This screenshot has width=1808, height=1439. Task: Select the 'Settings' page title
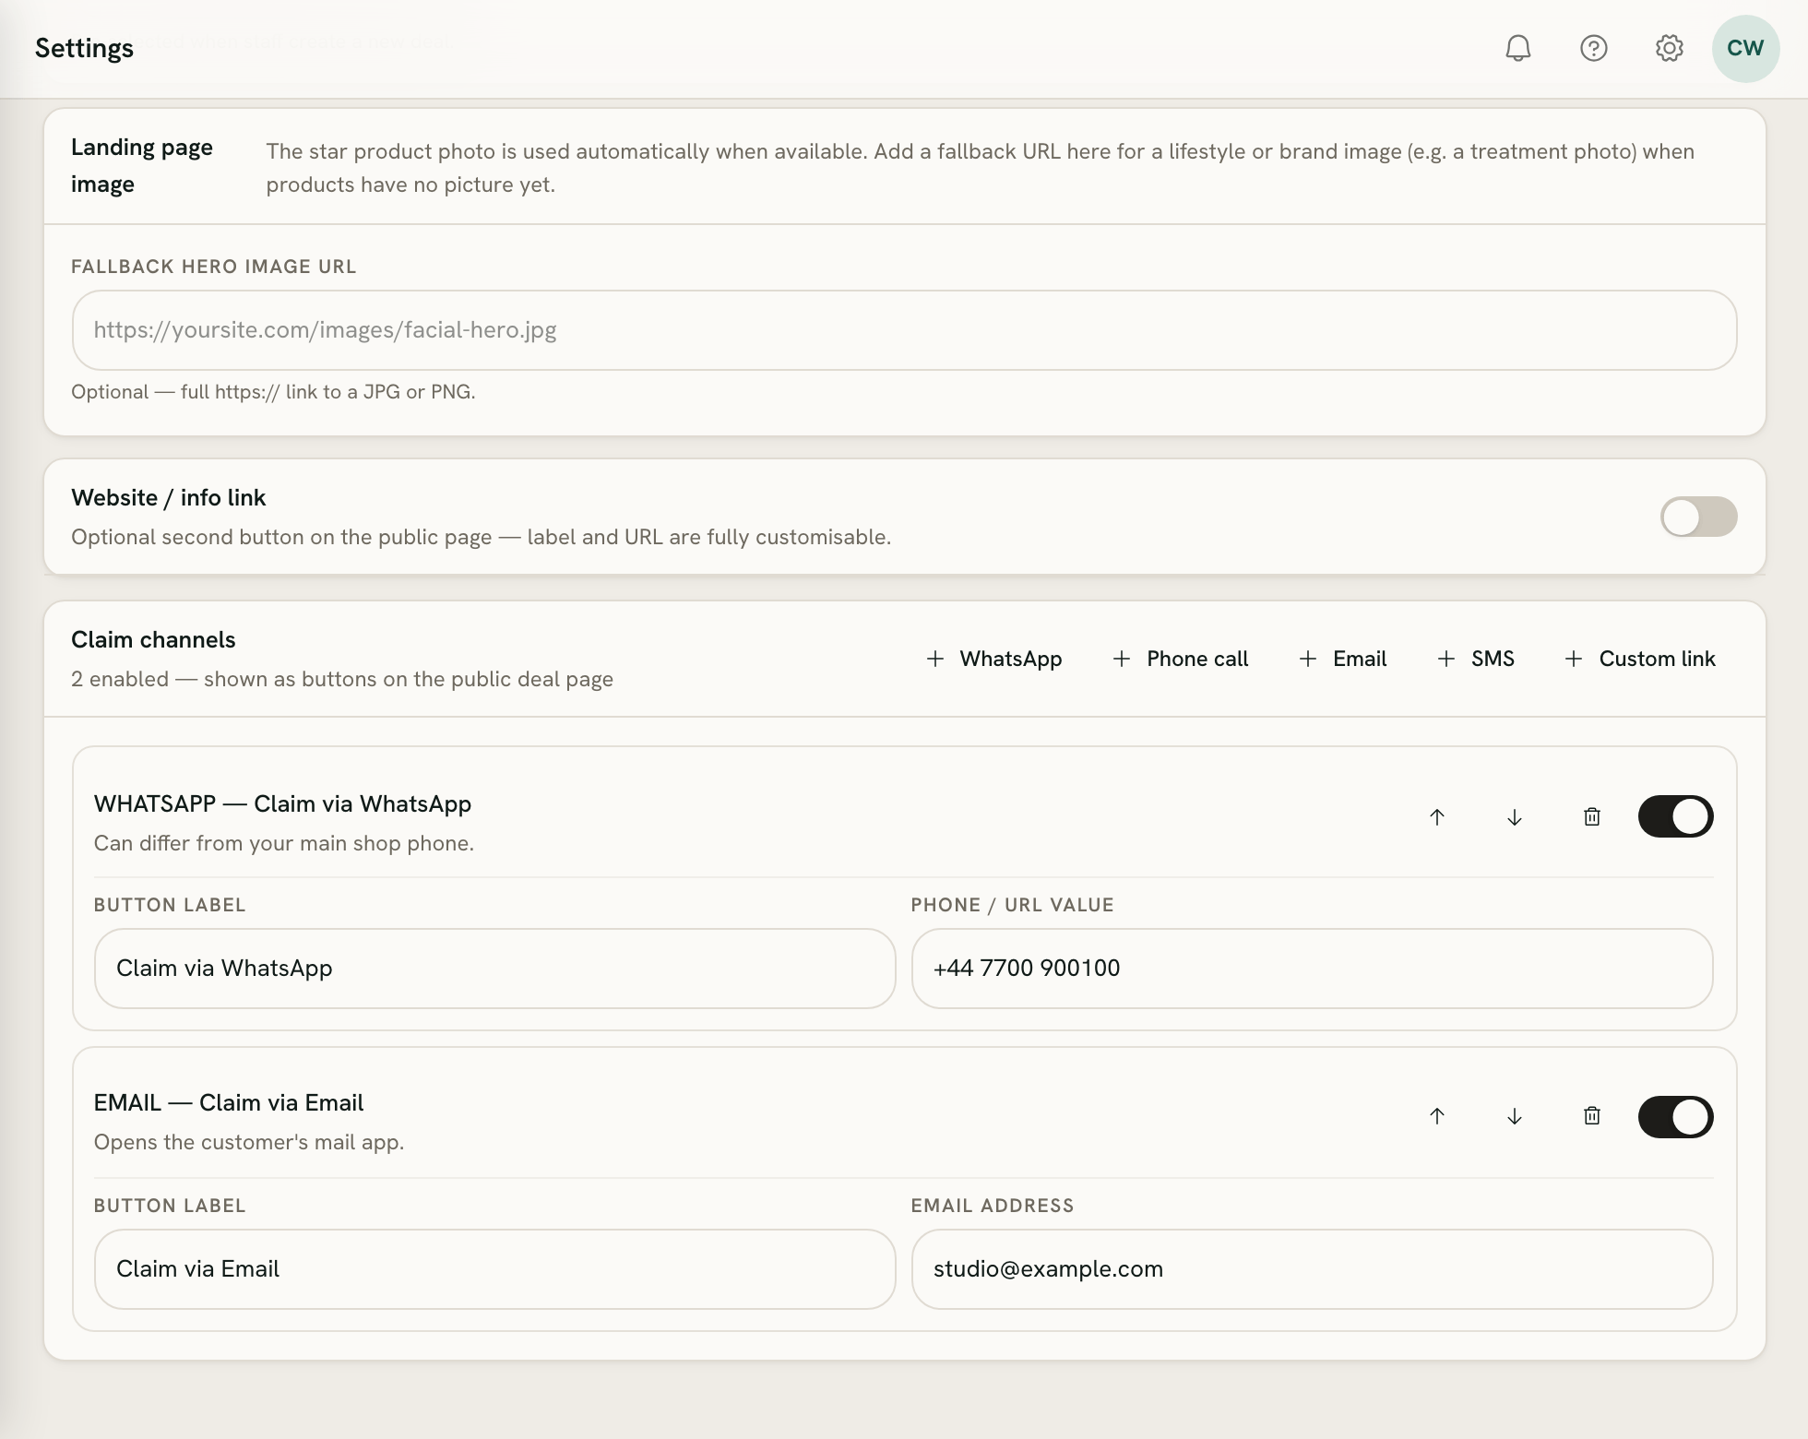(84, 48)
